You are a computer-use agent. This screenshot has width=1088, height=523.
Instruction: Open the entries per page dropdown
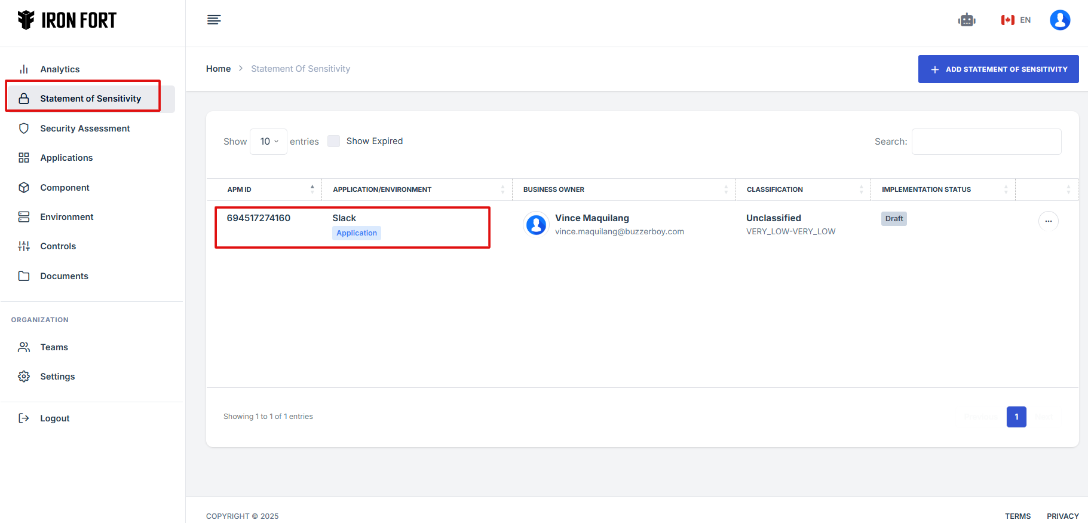[268, 142]
